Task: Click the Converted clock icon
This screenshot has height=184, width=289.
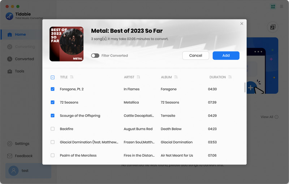Action: pos(10,59)
